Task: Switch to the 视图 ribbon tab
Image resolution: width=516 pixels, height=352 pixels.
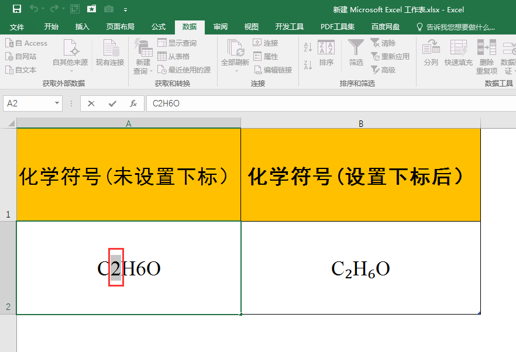Action: (252, 27)
